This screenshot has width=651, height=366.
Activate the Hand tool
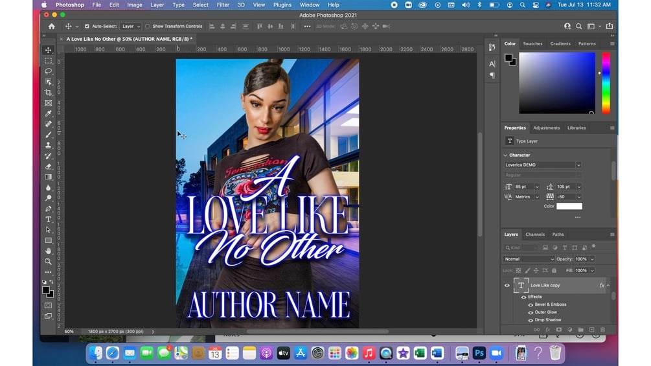tap(49, 251)
